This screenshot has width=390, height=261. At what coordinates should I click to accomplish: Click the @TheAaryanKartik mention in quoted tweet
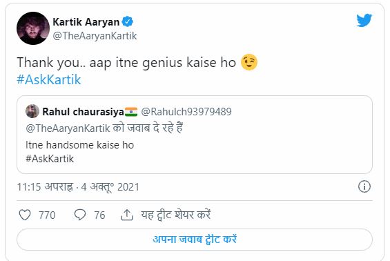[68, 128]
